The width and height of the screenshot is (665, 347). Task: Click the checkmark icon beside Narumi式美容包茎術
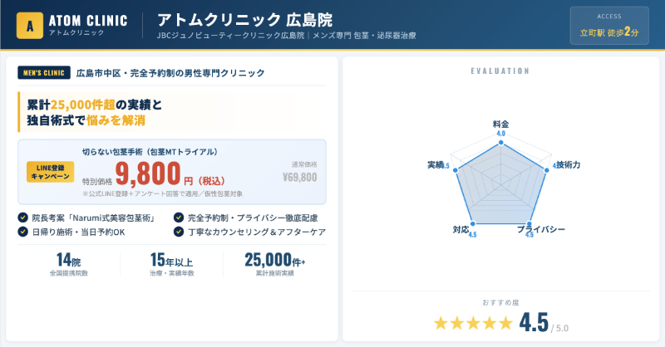22,217
